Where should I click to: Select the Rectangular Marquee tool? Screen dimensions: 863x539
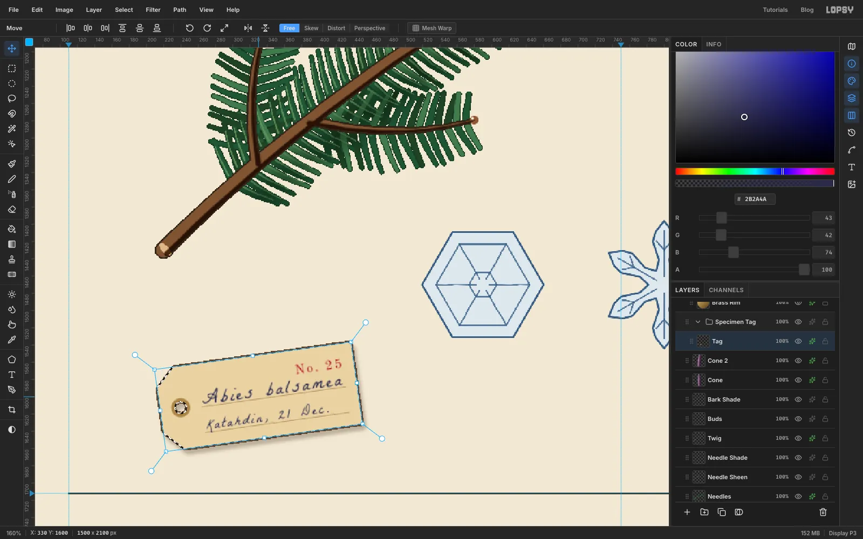pos(12,68)
